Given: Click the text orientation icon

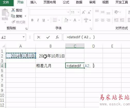Looking at the screenshot, I should coord(116,12).
